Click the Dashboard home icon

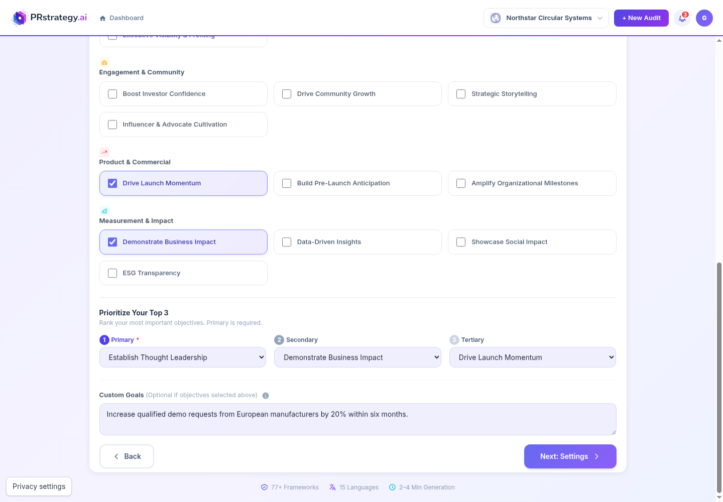103,18
